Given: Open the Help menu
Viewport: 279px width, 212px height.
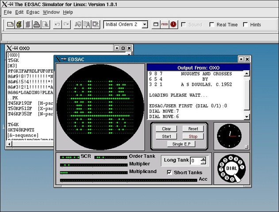Looking at the screenshot, I should 68,12.
